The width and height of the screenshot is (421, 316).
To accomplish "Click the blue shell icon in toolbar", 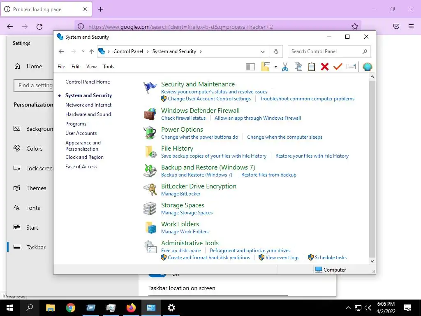I will [367, 67].
